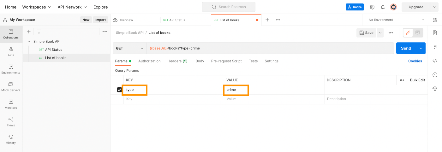Open the Monitors sidebar panel
This screenshot has height=152, width=442.
pyautogui.click(x=11, y=104)
